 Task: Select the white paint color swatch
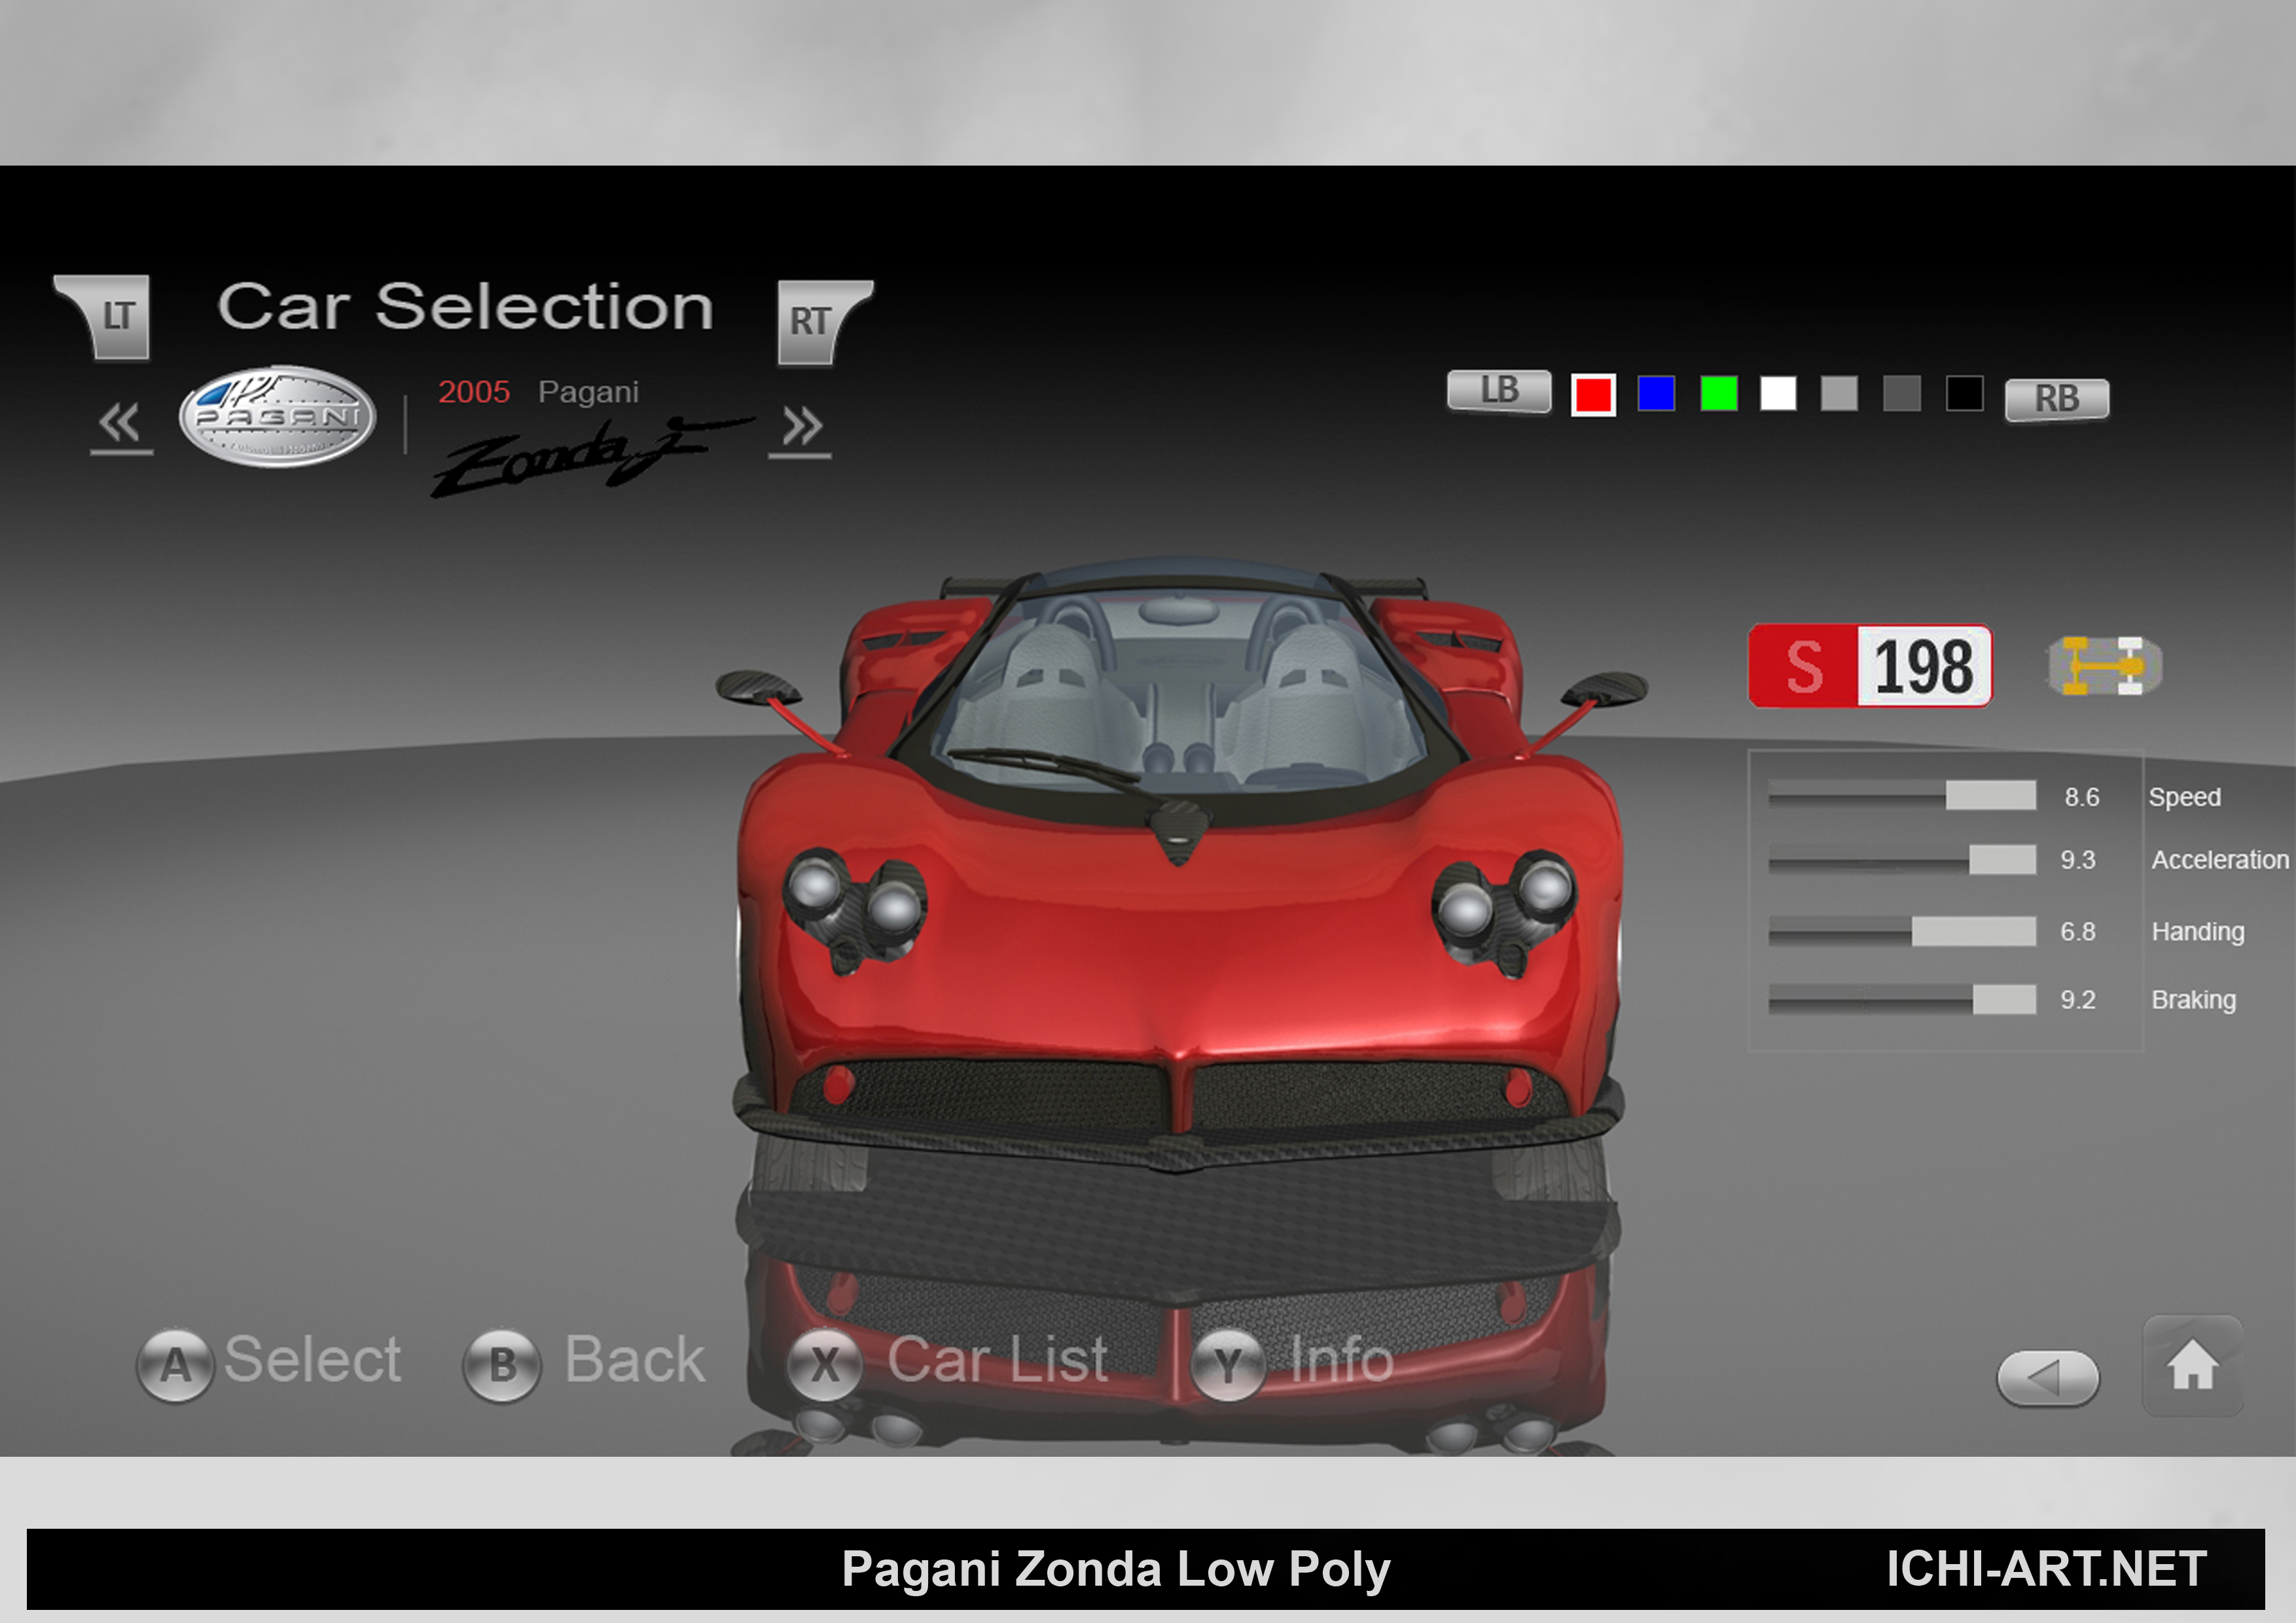coord(1778,393)
